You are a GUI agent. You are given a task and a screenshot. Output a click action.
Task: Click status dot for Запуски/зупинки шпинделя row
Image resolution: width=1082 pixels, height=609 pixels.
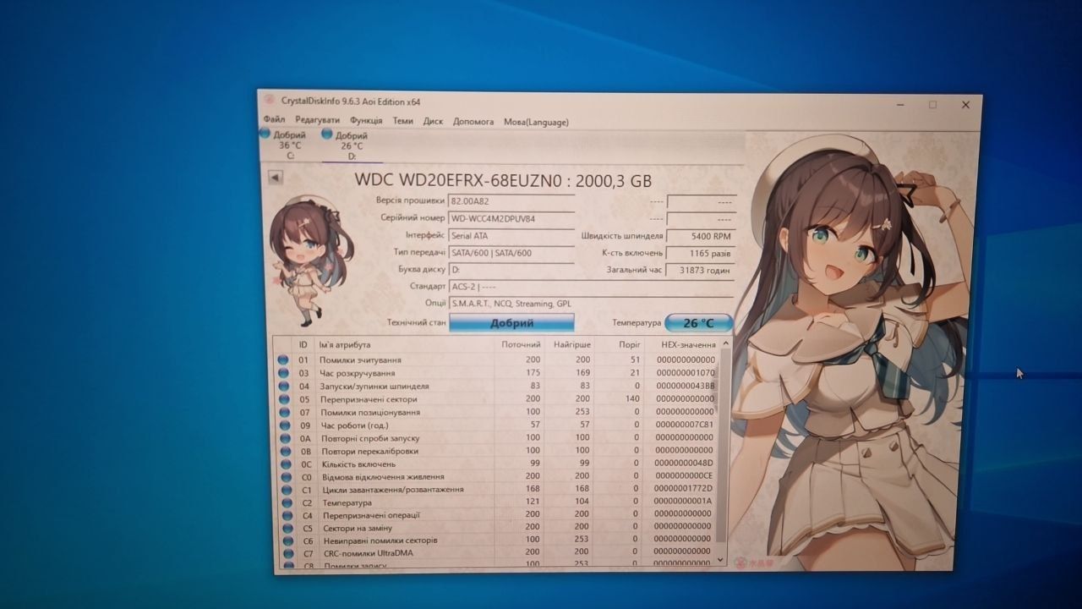click(283, 386)
